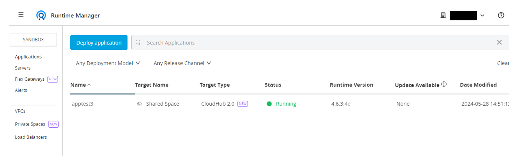Click the Shared Space cloud icon

140,104
